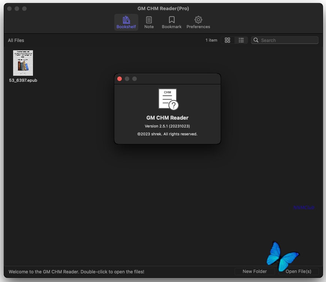Click the magnifying glass search icon
326x282 pixels.
tap(256, 40)
